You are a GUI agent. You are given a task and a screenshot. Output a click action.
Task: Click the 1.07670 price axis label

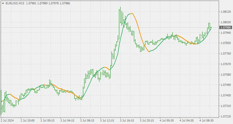click(225, 64)
